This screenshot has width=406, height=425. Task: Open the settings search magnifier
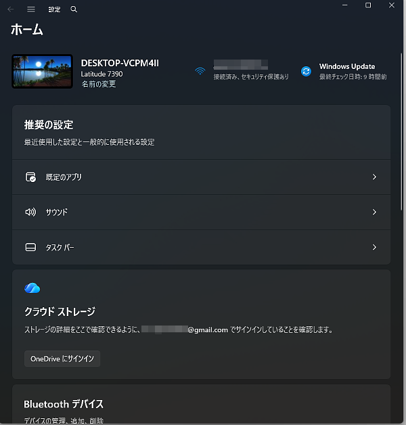click(x=74, y=9)
